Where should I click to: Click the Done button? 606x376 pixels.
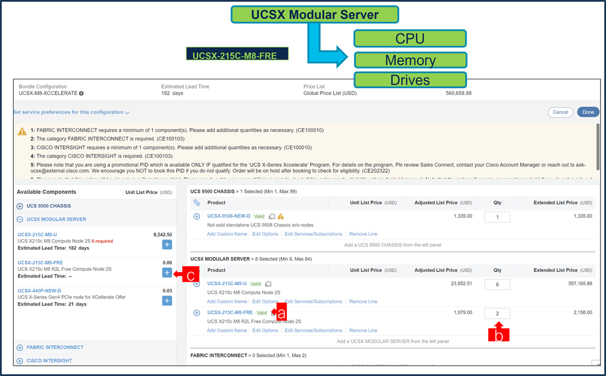pyautogui.click(x=588, y=112)
